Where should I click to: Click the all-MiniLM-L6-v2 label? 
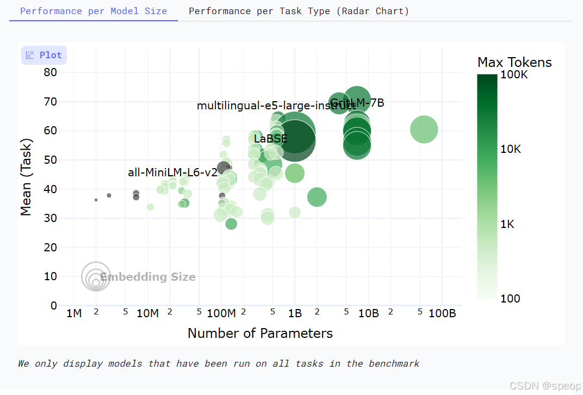click(x=172, y=172)
